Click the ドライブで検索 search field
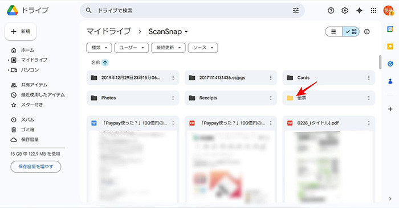Viewport: 399px width, 208px height. click(x=193, y=10)
